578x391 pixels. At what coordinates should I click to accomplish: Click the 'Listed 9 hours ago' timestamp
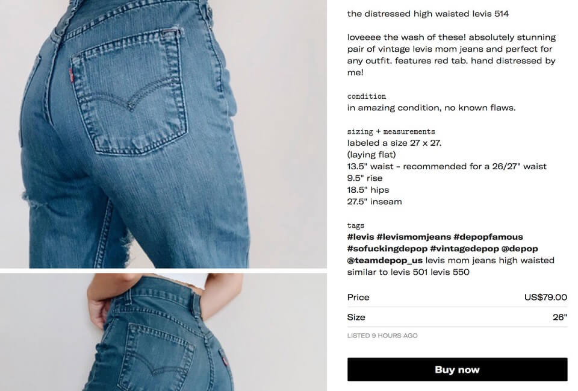[382, 336]
